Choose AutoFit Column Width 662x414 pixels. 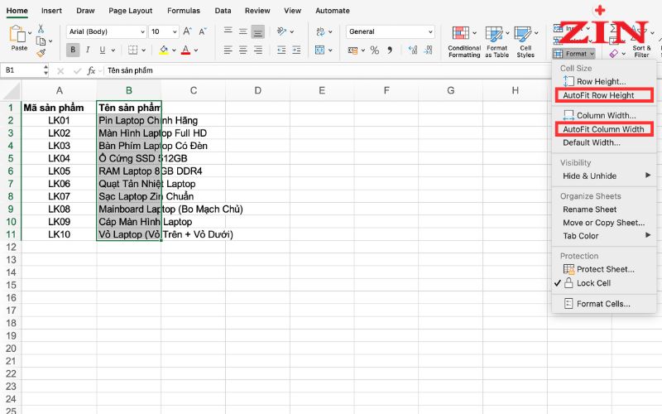(x=604, y=129)
